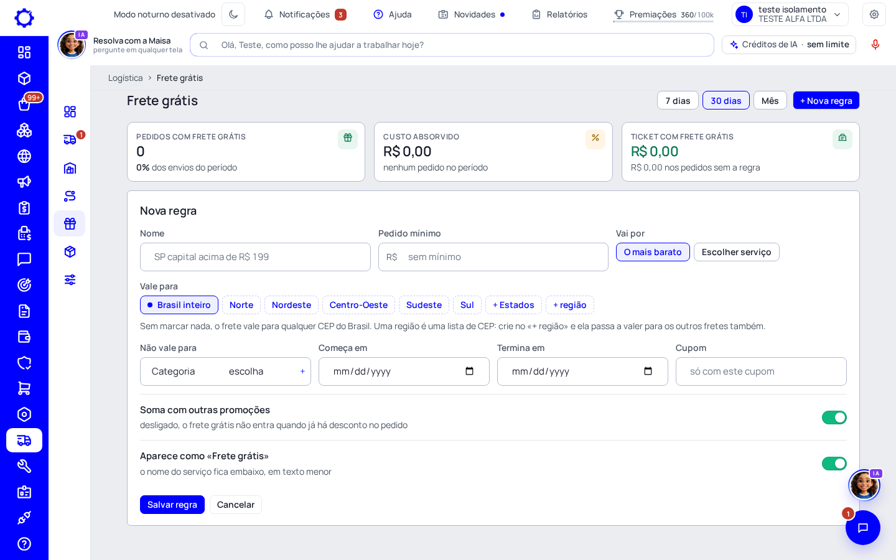
Task: Toggle Soma com outras promoções switch
Action: pyautogui.click(x=834, y=418)
